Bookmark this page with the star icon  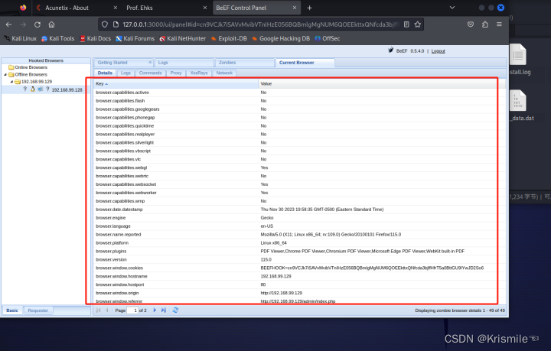tap(418, 24)
